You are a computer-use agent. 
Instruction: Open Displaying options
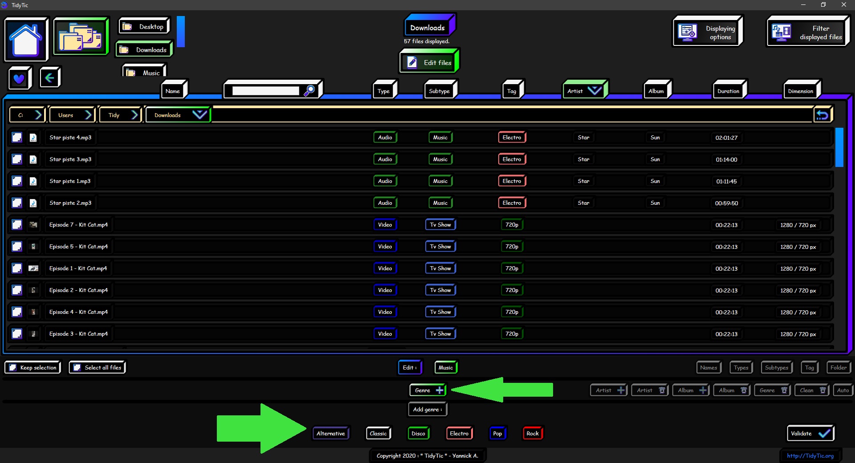pyautogui.click(x=708, y=32)
